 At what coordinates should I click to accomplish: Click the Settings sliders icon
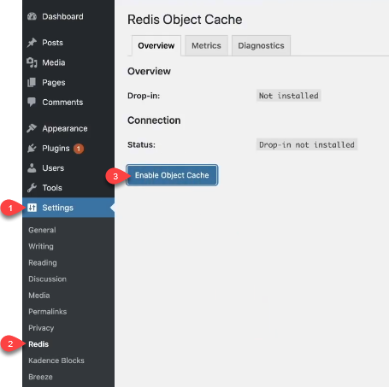32,208
